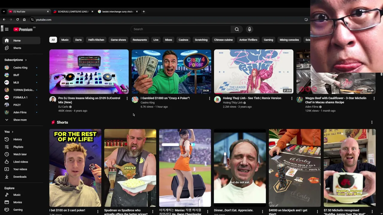Open Casino King subscription
The width and height of the screenshot is (383, 215).
coord(21,68)
